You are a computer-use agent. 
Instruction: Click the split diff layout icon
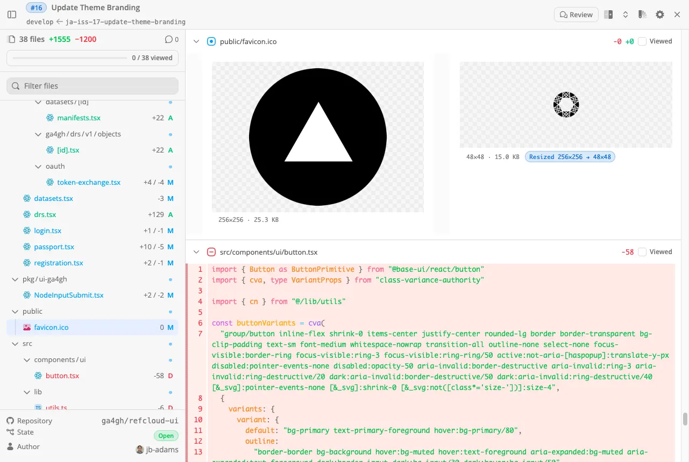pyautogui.click(x=608, y=15)
